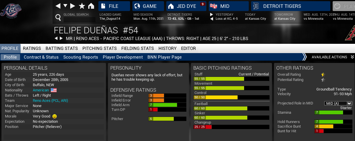The height and width of the screenshot is (141, 355).
Task: Open the Projected Role in MID dropdown
Action: (338, 103)
